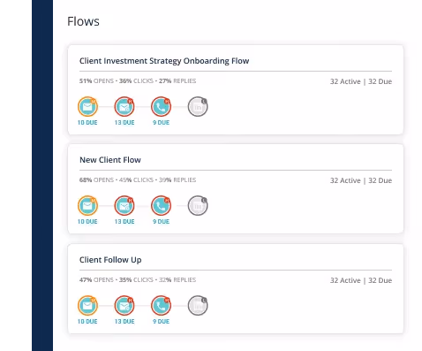Open the Client Follow Up flow title
The image size is (422, 351).
[x=110, y=260]
